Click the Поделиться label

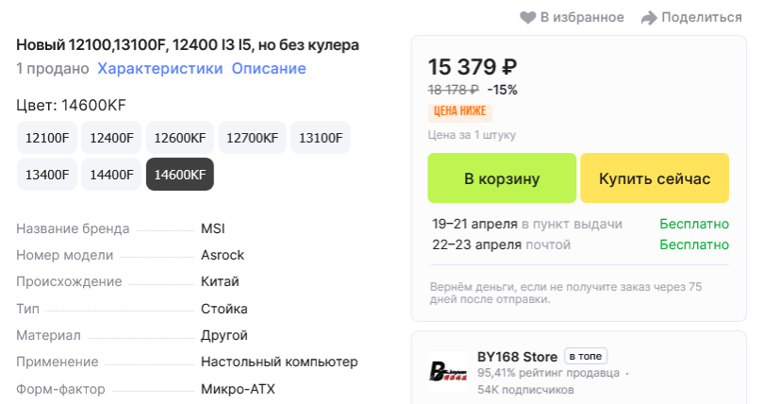pyautogui.click(x=702, y=18)
